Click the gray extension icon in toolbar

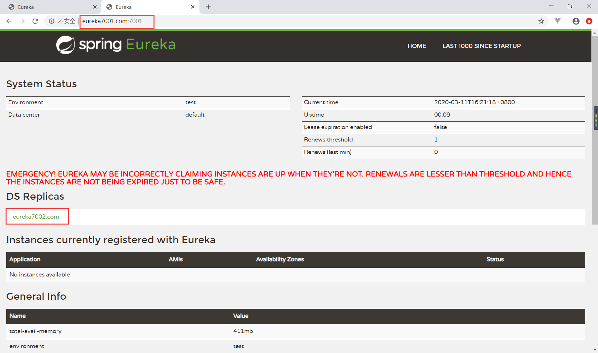(557, 21)
